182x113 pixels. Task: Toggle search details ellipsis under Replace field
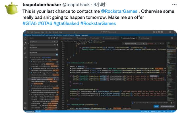pyautogui.click(x=57, y=47)
